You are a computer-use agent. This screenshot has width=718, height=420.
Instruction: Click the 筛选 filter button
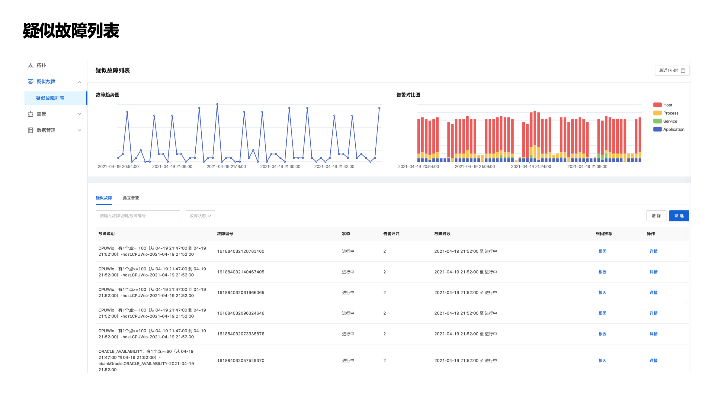(679, 216)
